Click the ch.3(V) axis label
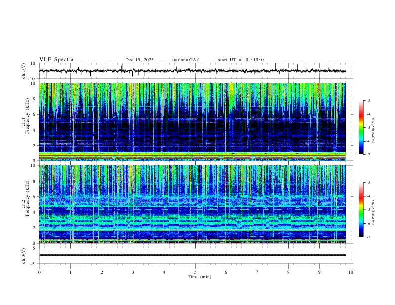Screen dimensions: 395x305 click(24, 256)
